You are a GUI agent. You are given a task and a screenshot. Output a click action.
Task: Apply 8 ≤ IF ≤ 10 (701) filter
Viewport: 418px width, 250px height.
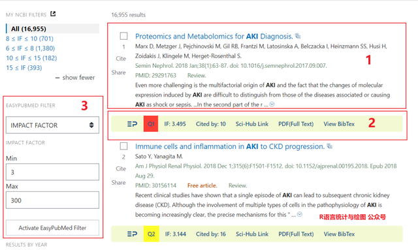point(29,39)
